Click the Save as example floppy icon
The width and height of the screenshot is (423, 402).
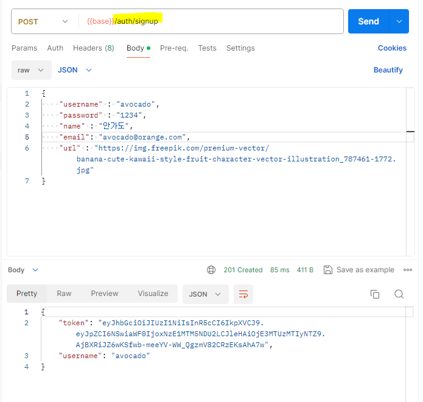point(328,270)
